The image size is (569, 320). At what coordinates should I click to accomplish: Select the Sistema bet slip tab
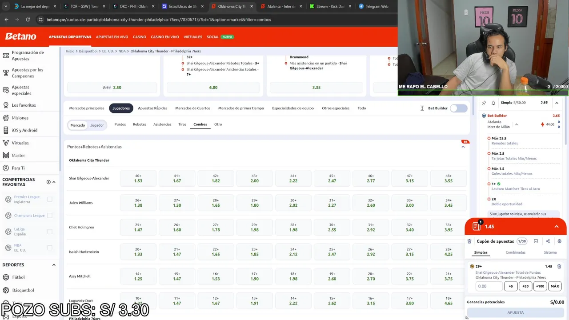coord(550,252)
